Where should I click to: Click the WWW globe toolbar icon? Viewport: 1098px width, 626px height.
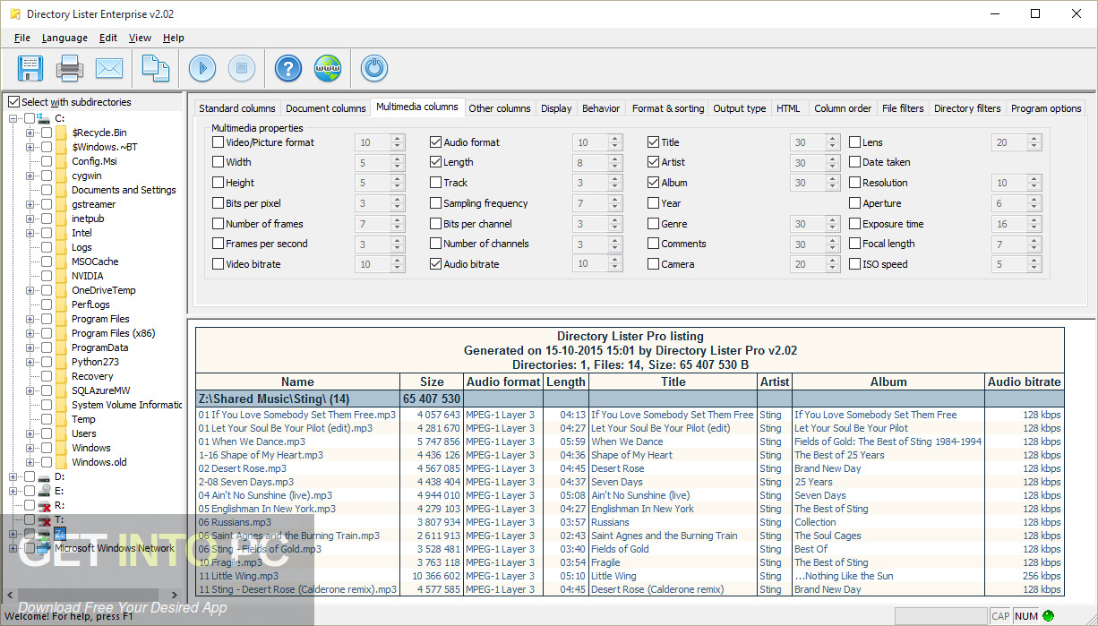coord(328,68)
